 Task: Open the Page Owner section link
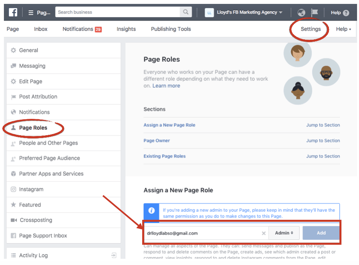pos(157,141)
